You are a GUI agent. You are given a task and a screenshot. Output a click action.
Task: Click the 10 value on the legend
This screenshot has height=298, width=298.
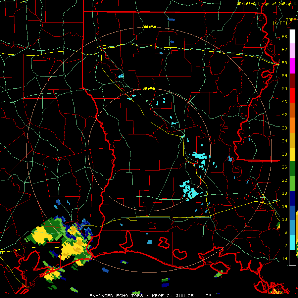[x=284, y=219]
